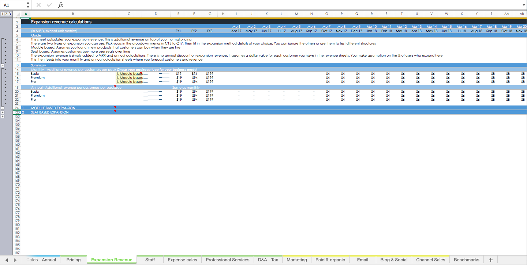This screenshot has height=265, width=527.
Task: Select column O header
Action: (x=326, y=14)
